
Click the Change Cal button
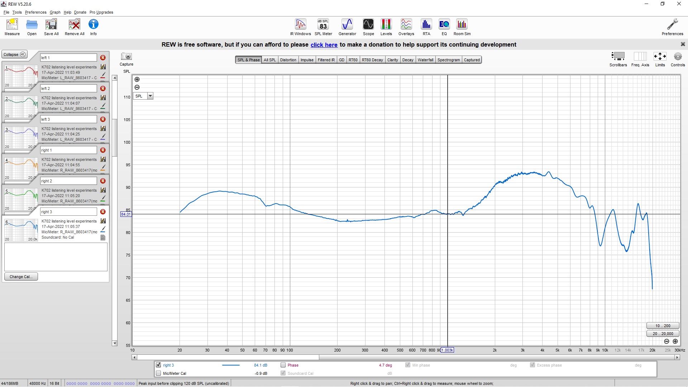tap(21, 276)
